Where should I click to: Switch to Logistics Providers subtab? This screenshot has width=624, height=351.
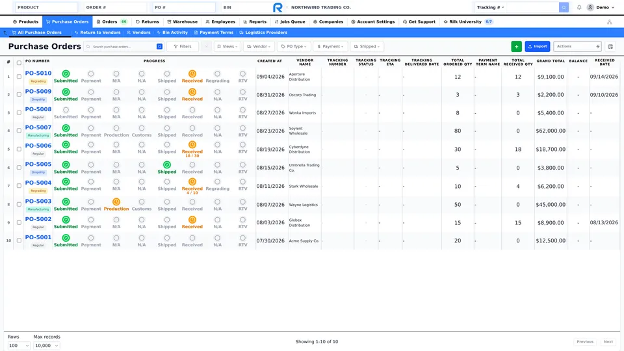tap(263, 32)
